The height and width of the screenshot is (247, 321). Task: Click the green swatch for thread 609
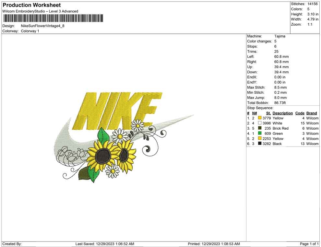(260, 133)
